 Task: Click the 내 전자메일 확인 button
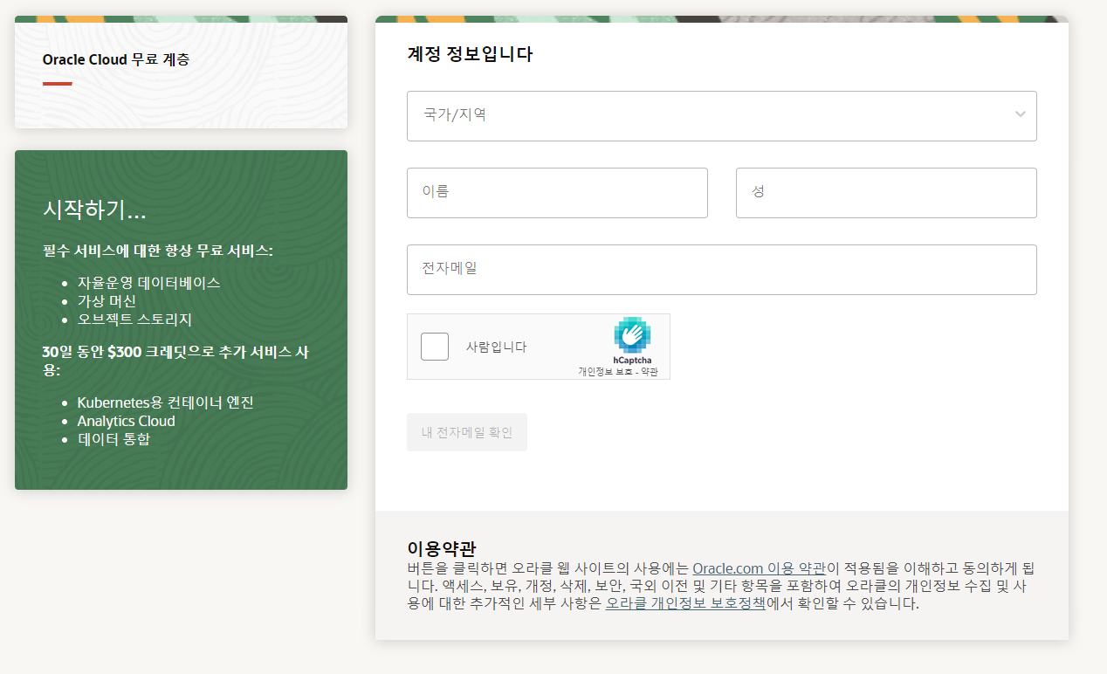(x=467, y=432)
